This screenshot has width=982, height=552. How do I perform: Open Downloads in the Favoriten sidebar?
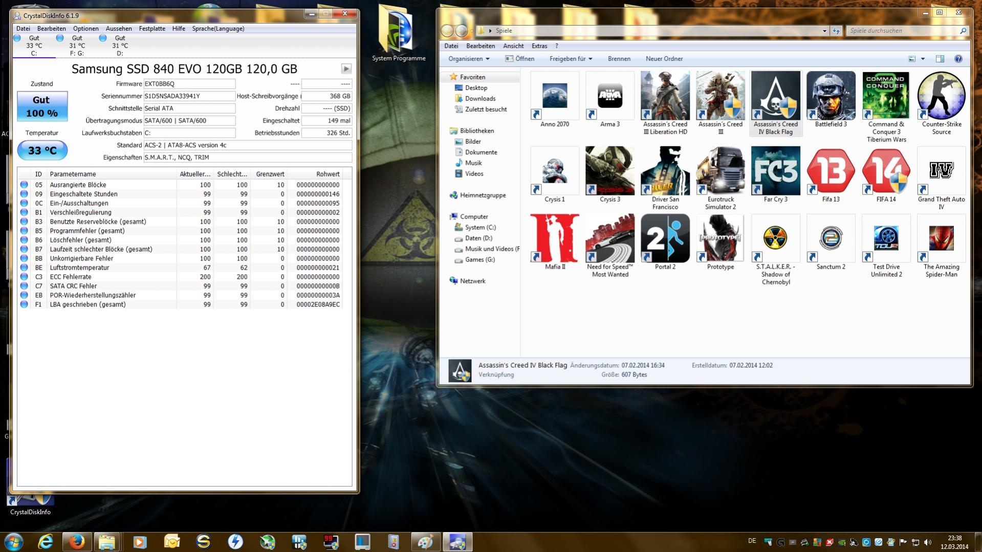point(480,99)
